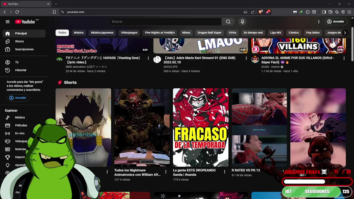Open MBS animation channel link
This screenshot has width=354, height=199.
86,67
